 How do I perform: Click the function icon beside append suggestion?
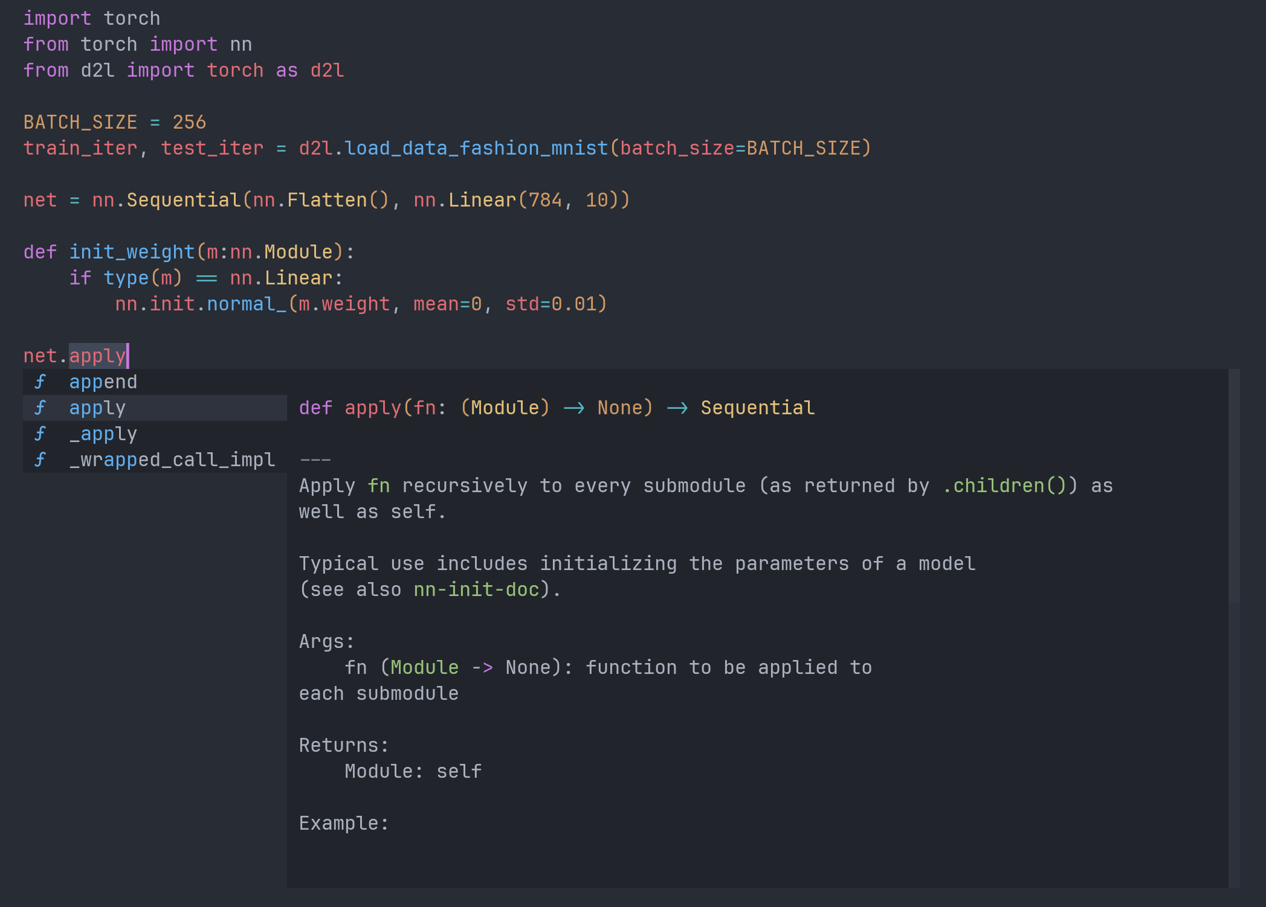(40, 382)
